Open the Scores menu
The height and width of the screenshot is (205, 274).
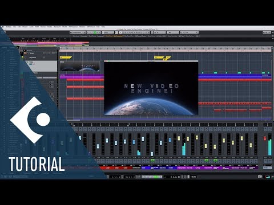(43, 27)
